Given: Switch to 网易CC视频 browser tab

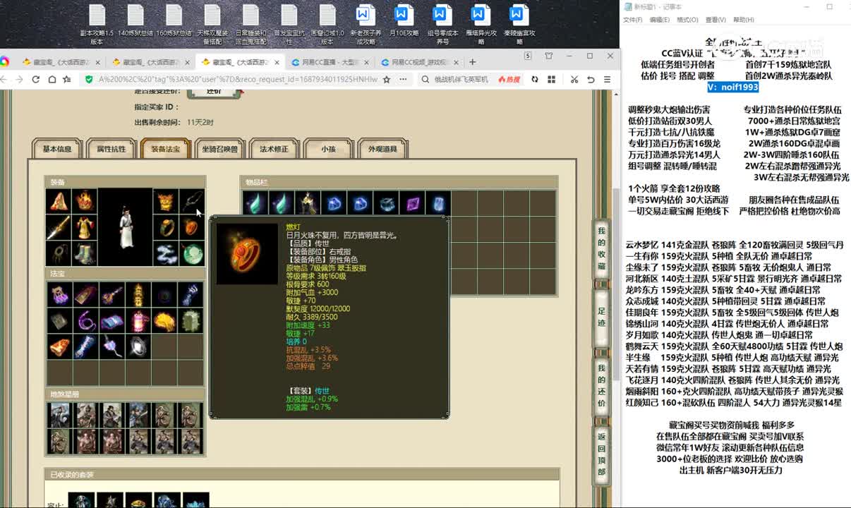Looking at the screenshot, I should coord(419,62).
